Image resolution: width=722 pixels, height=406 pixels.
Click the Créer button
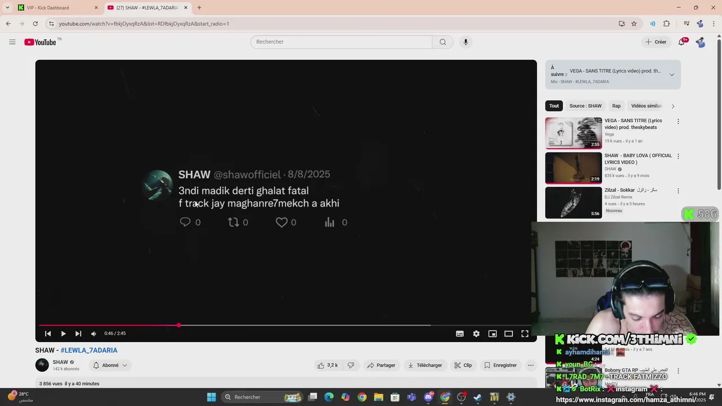click(x=656, y=42)
